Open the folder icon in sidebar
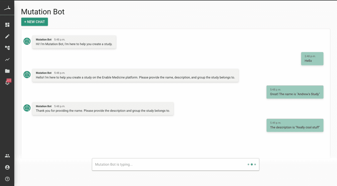 pos(7,71)
